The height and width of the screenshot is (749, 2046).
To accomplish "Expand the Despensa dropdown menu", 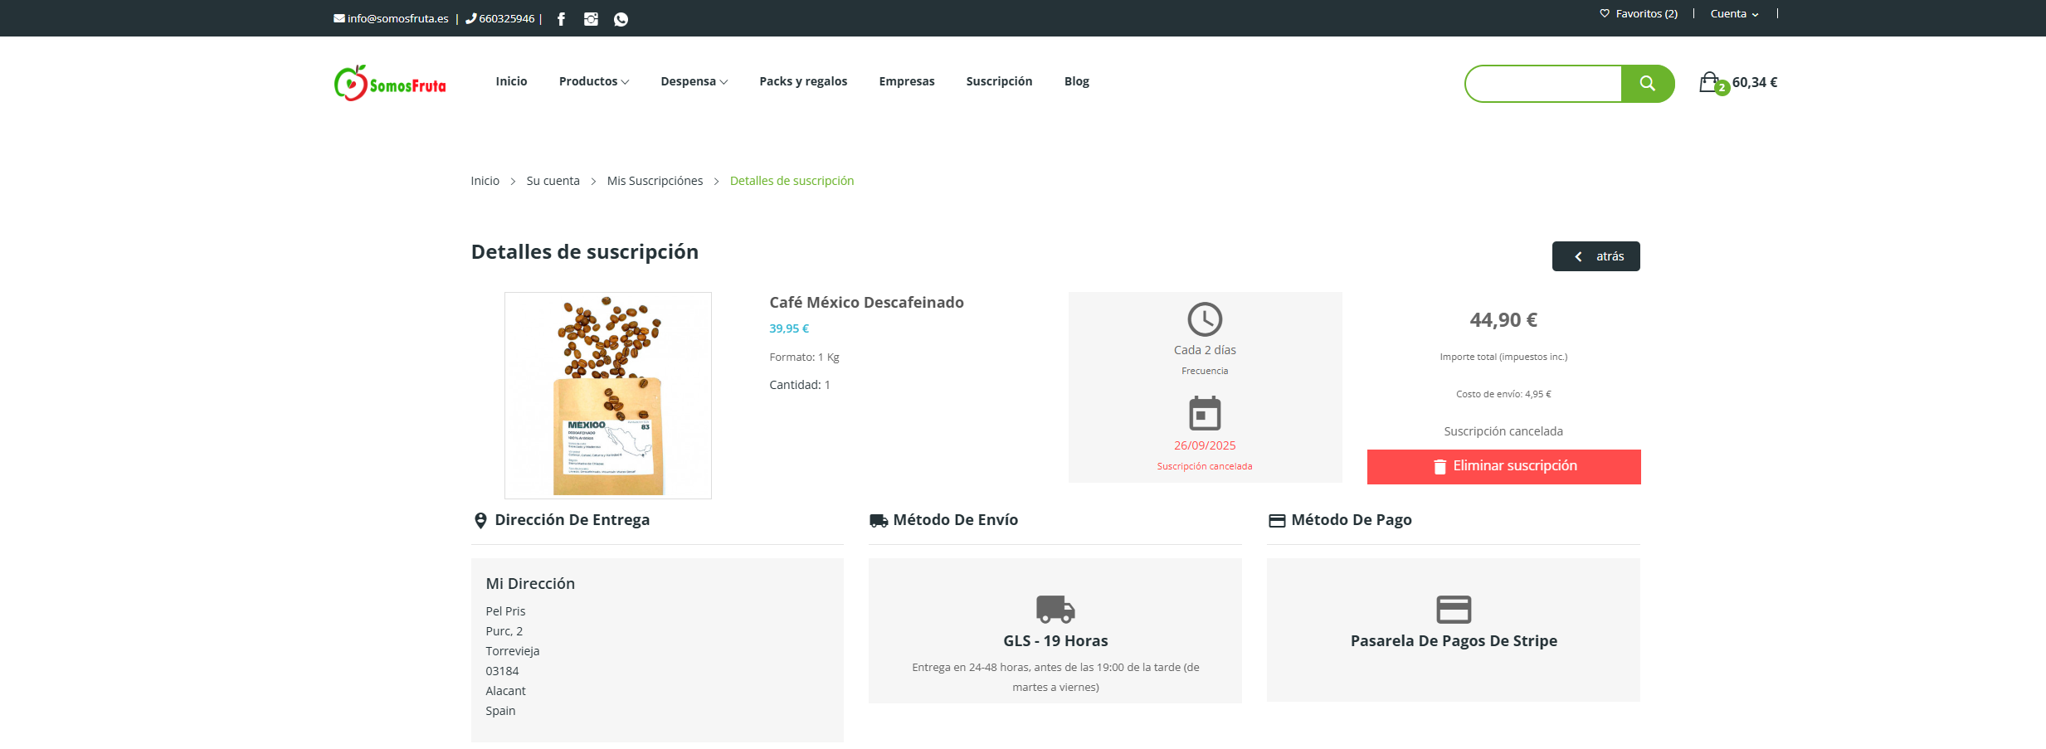I will coord(694,81).
